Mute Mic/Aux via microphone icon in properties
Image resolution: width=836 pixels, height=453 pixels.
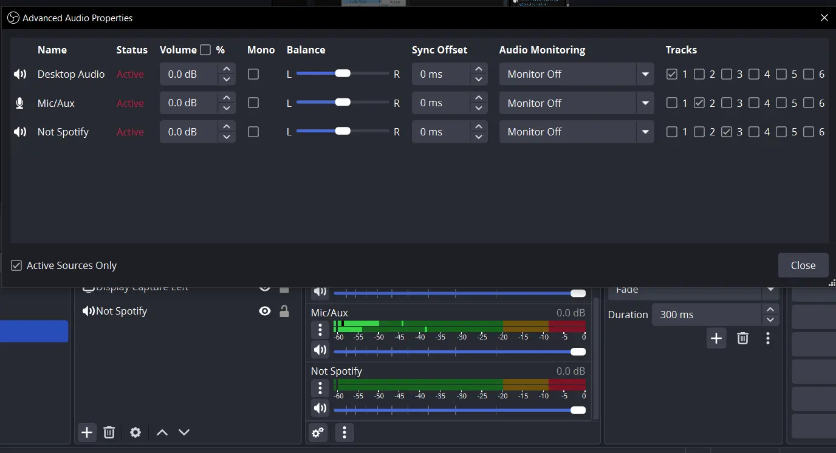(x=19, y=103)
